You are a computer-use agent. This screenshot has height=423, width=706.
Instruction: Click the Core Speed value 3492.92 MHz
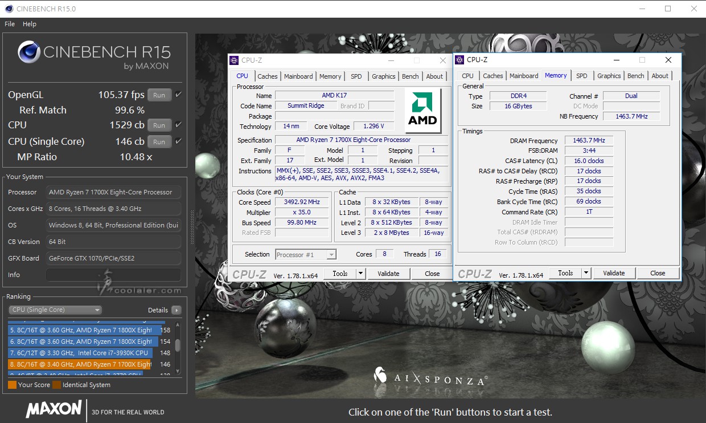click(302, 202)
